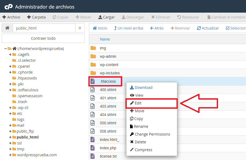Expand the public_html tree node
Viewport: 246px width, 160px height.
[x=10, y=137]
